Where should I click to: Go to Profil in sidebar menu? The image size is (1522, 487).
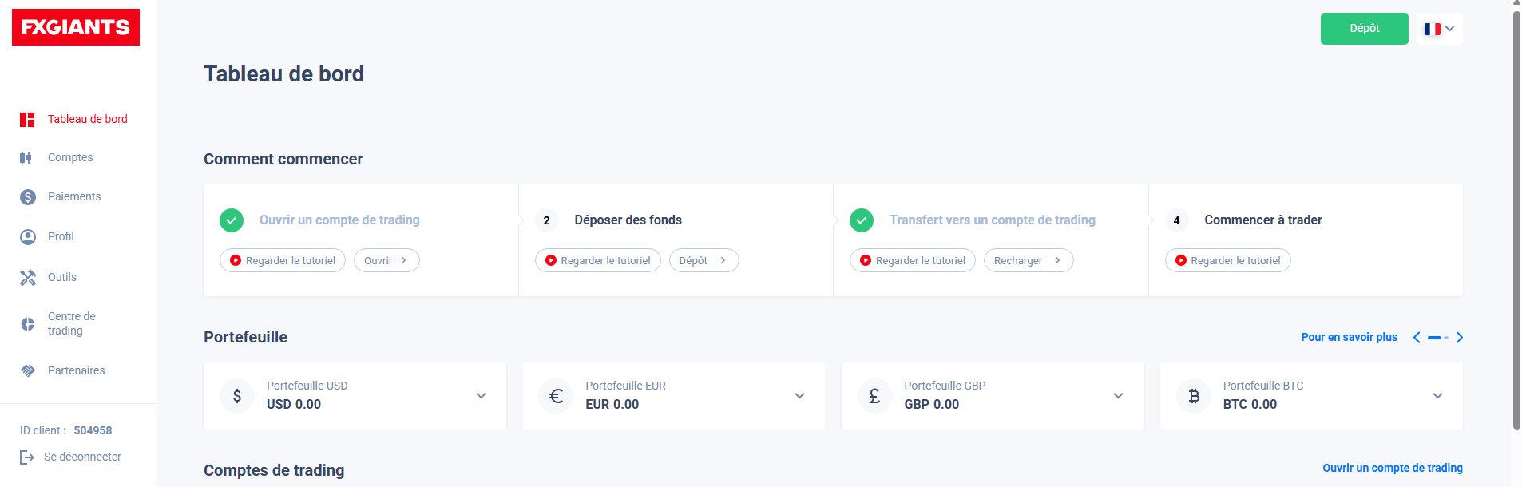coord(61,236)
